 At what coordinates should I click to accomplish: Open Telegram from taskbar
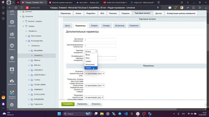tap(120, 114)
